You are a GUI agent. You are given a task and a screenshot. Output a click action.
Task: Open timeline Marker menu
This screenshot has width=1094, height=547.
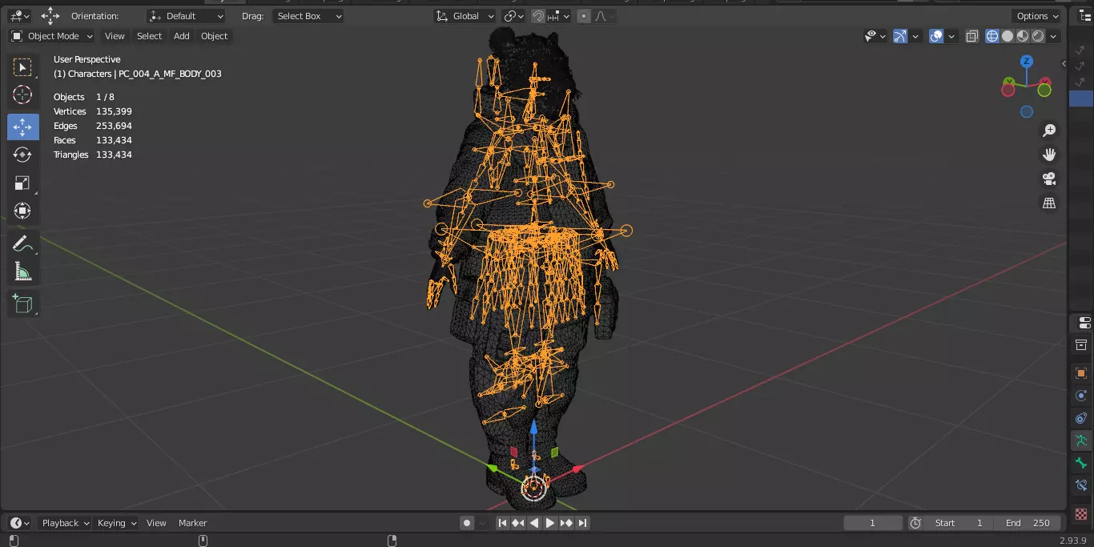(x=192, y=523)
